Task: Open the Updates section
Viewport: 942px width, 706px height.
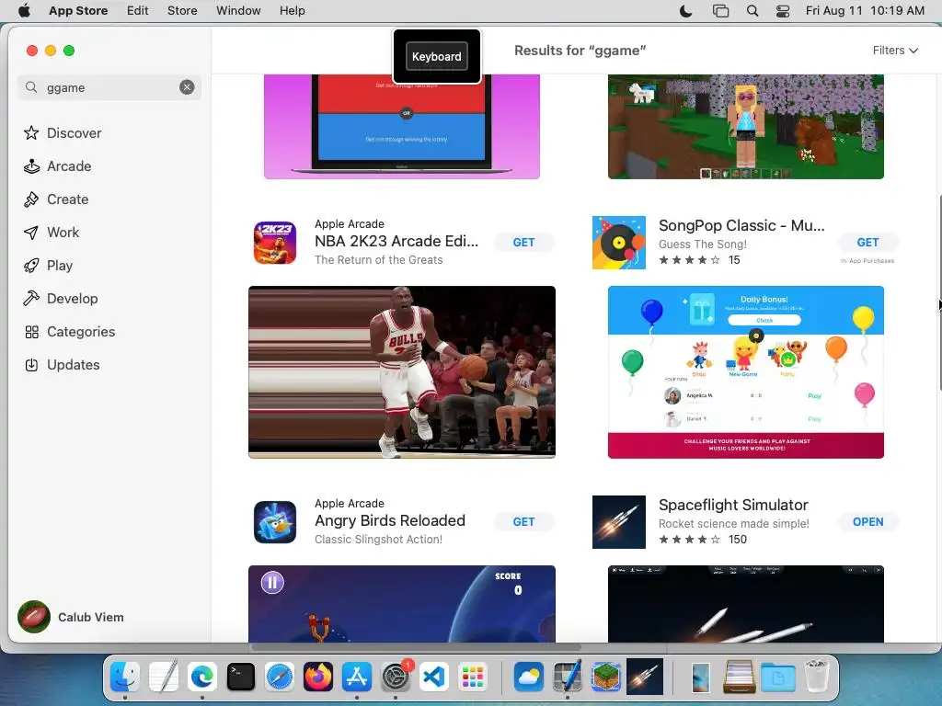Action: click(62, 364)
